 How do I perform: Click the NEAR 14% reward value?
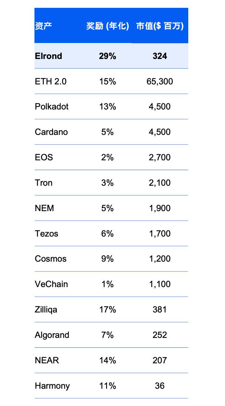click(x=108, y=360)
